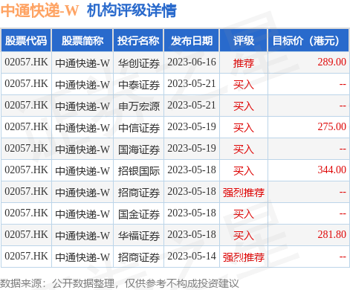The image size is (350, 290).
Task: Click the 344.00 target price value
Action: click(x=331, y=170)
